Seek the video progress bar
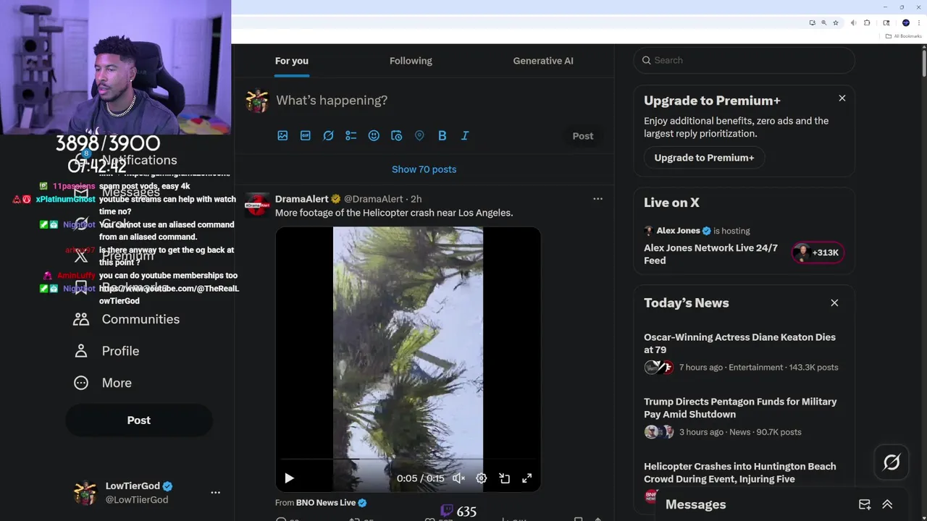The image size is (927, 521). click(408, 459)
